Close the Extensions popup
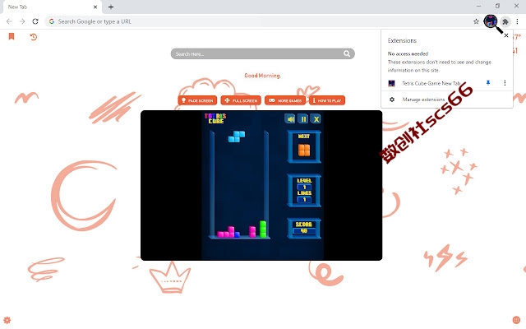 pyautogui.click(x=506, y=35)
